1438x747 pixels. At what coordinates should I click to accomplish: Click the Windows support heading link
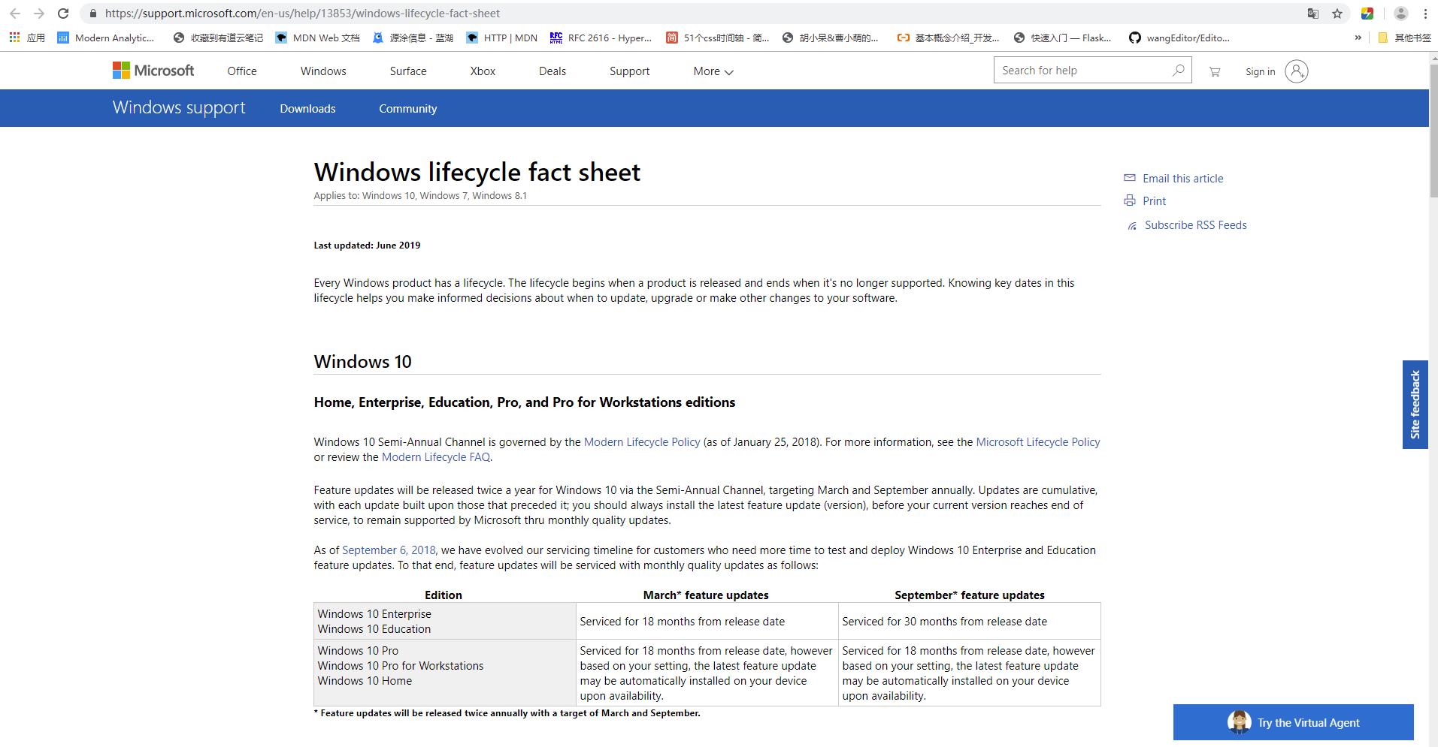(x=179, y=107)
